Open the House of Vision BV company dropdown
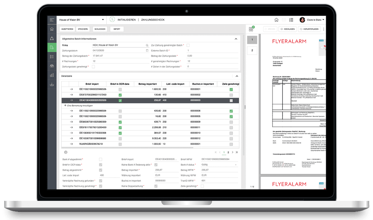 click(102, 20)
